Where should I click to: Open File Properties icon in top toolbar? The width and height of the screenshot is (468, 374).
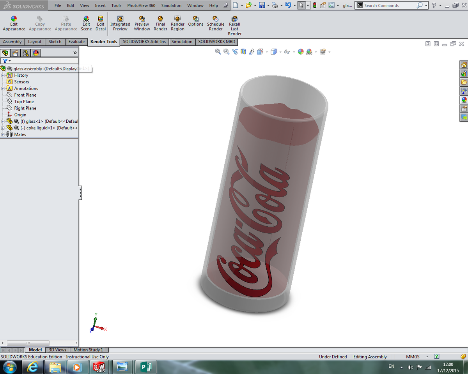click(323, 5)
